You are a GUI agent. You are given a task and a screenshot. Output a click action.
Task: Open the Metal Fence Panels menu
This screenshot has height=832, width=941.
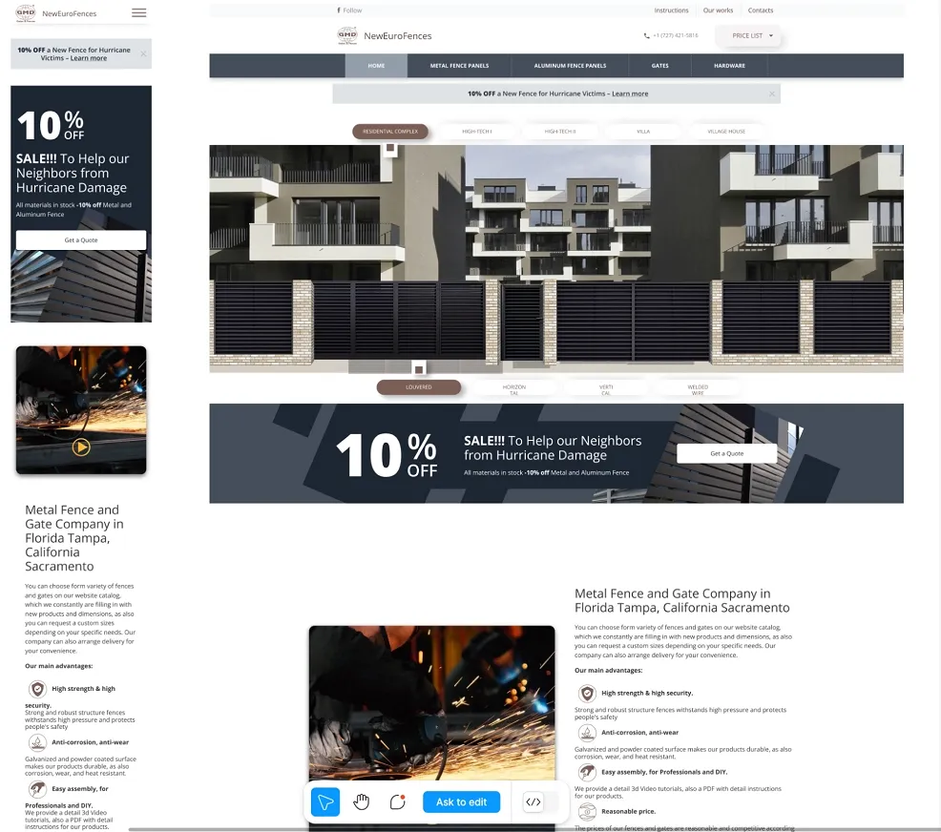459,66
